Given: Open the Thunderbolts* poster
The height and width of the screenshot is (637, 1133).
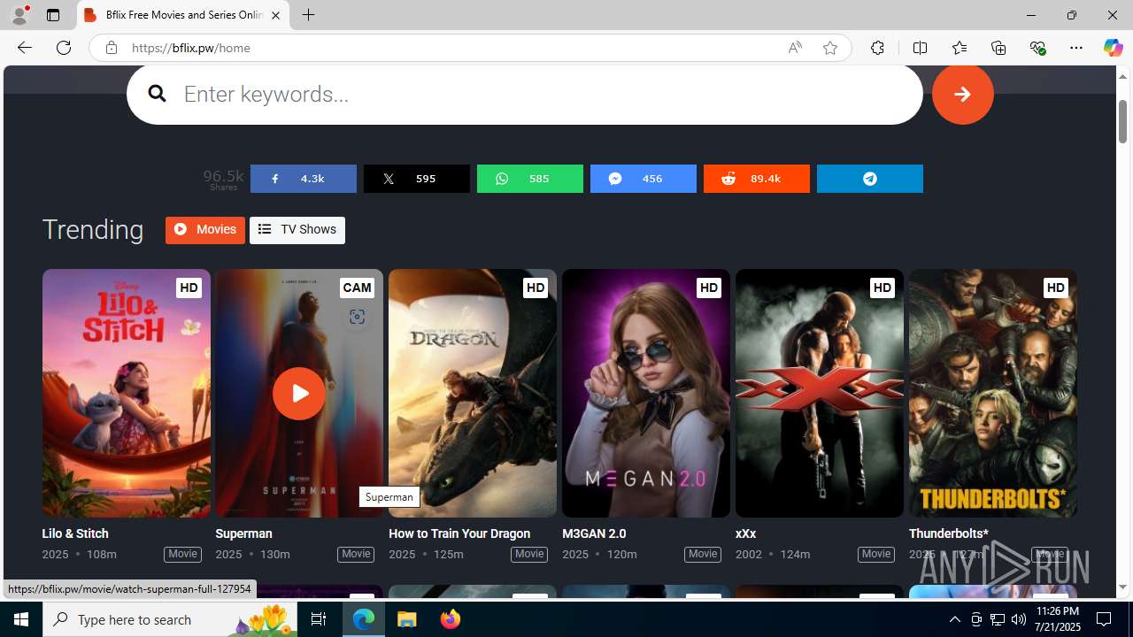Looking at the screenshot, I should coord(992,394).
